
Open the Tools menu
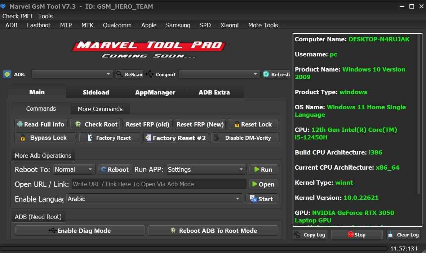click(45, 16)
